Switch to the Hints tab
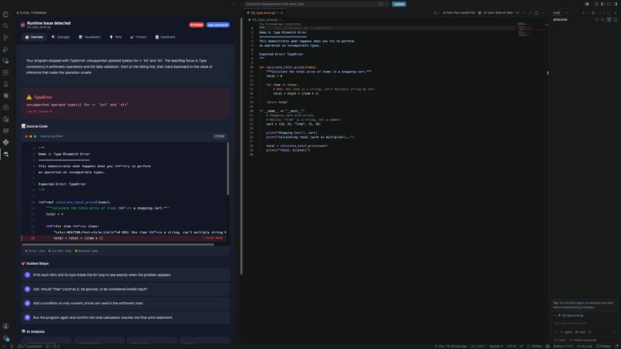The height and width of the screenshot is (349, 621). pos(116,37)
